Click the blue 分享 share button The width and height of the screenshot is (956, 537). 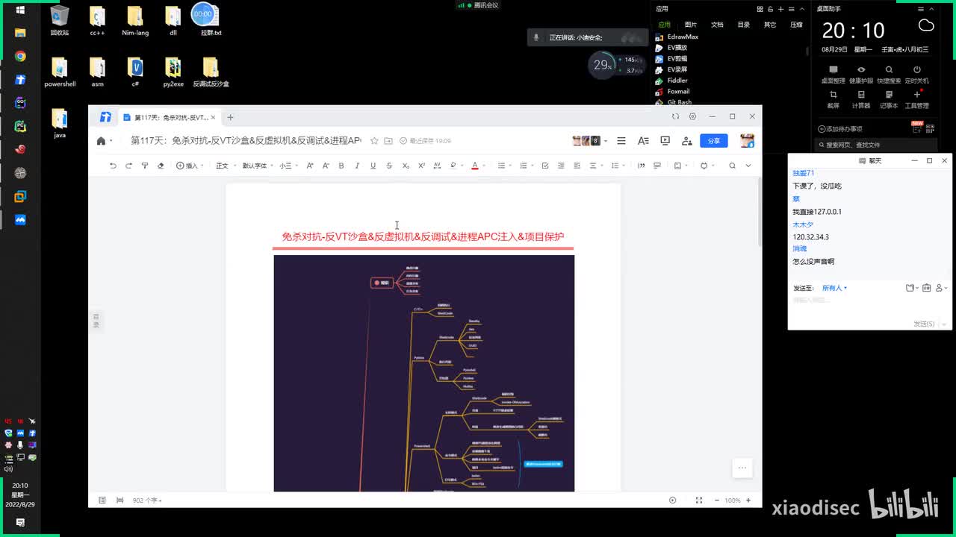[x=714, y=141]
